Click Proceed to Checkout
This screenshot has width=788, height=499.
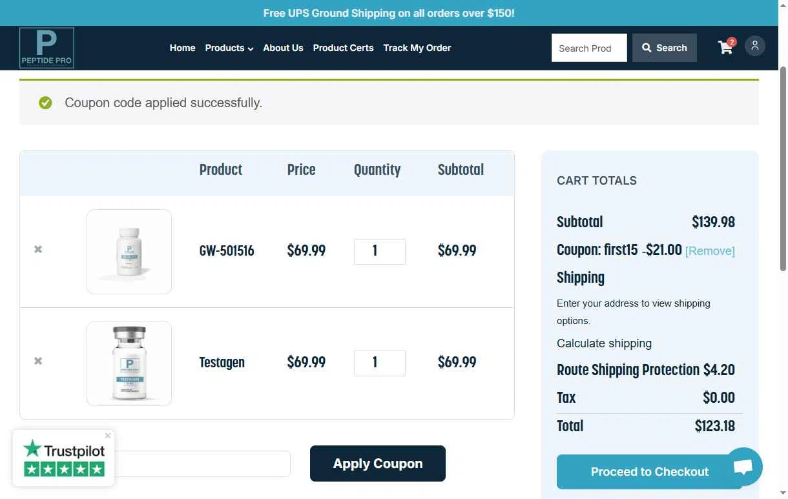point(649,472)
